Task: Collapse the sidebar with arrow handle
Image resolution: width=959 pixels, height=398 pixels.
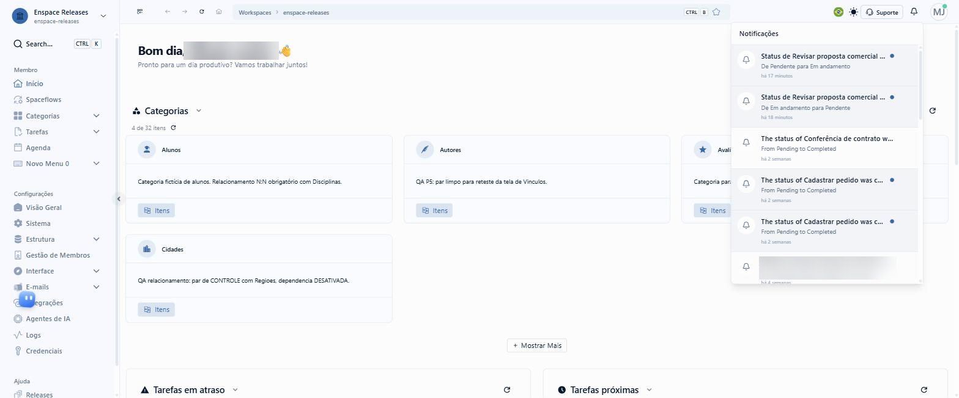Action: pyautogui.click(x=119, y=198)
